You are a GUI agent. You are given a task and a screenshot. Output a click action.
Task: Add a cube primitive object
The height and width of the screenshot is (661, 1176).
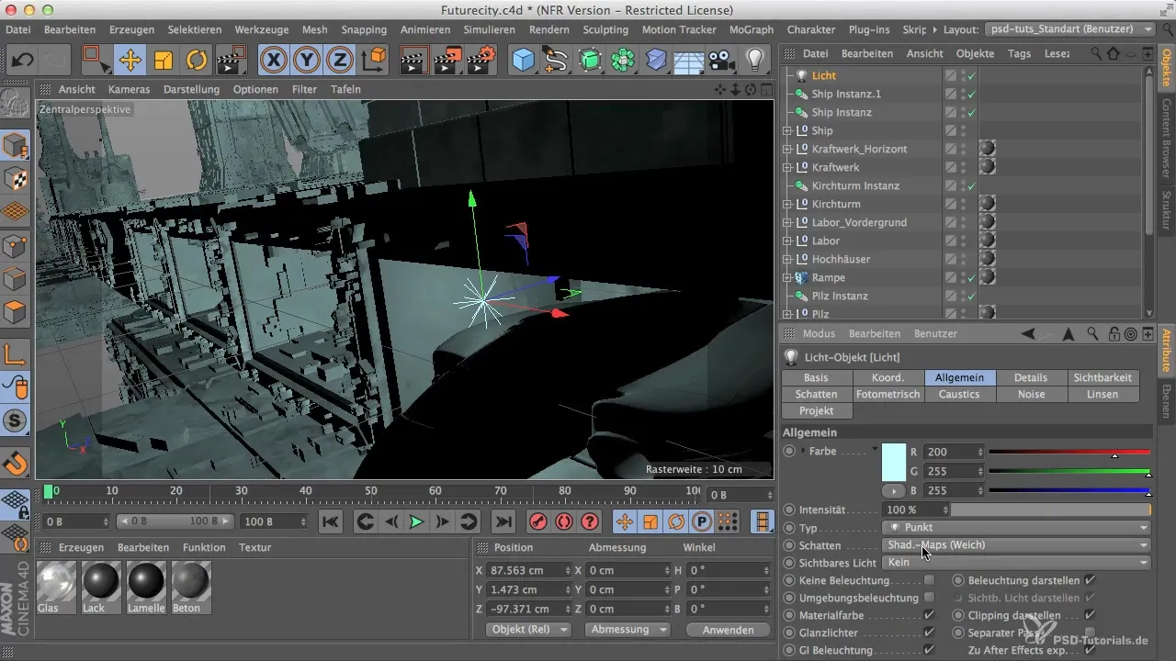point(524,61)
